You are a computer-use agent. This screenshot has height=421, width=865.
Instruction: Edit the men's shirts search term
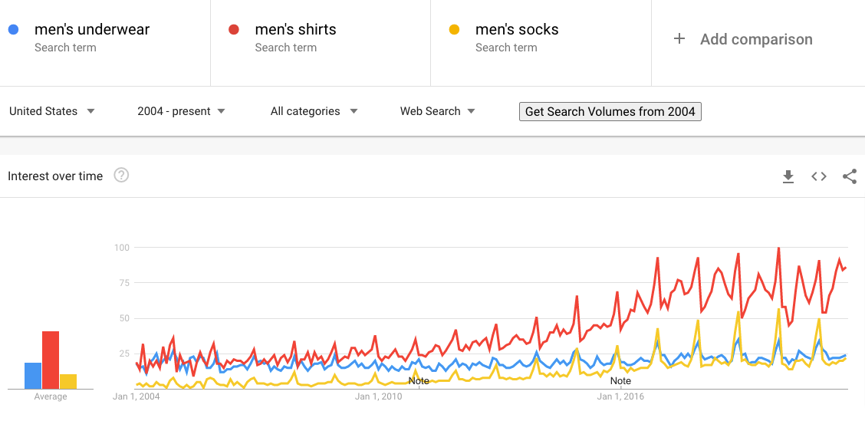click(x=296, y=30)
